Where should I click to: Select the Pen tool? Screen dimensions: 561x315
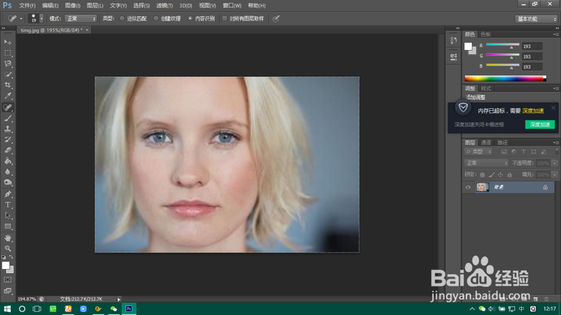(x=7, y=194)
